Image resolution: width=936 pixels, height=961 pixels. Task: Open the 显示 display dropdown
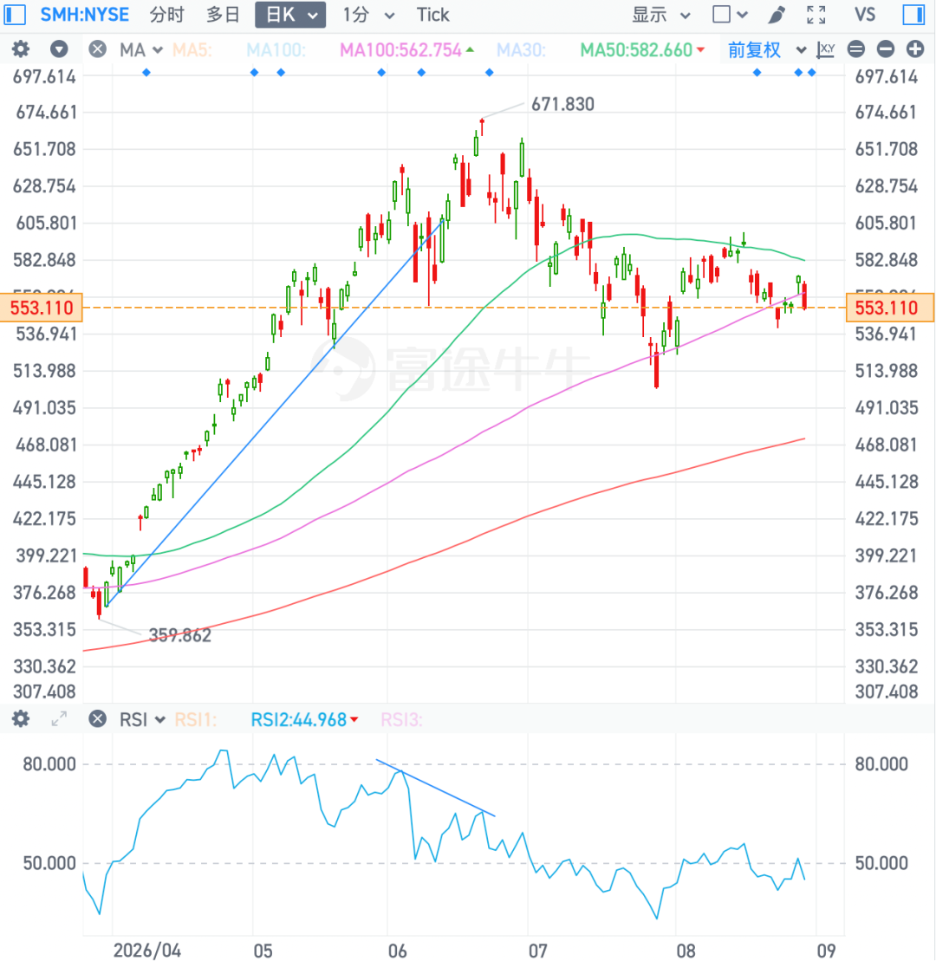click(x=660, y=15)
